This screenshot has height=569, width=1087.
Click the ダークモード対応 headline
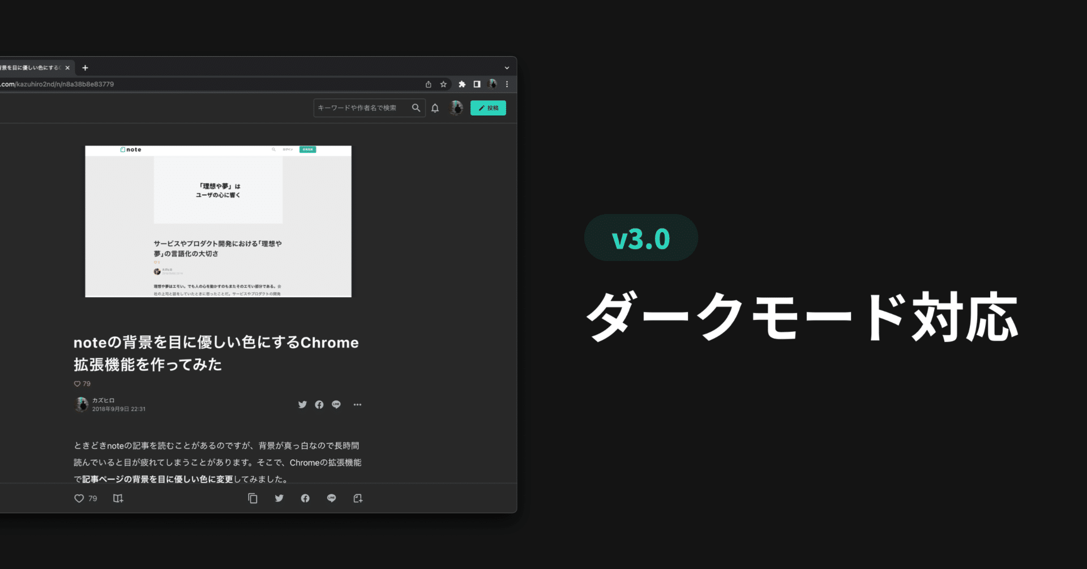802,316
